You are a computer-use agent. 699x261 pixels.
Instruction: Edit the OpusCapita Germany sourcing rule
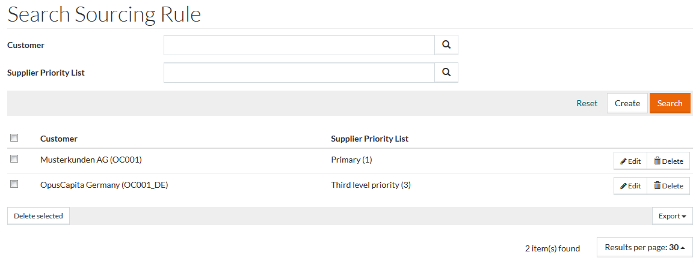click(x=630, y=186)
